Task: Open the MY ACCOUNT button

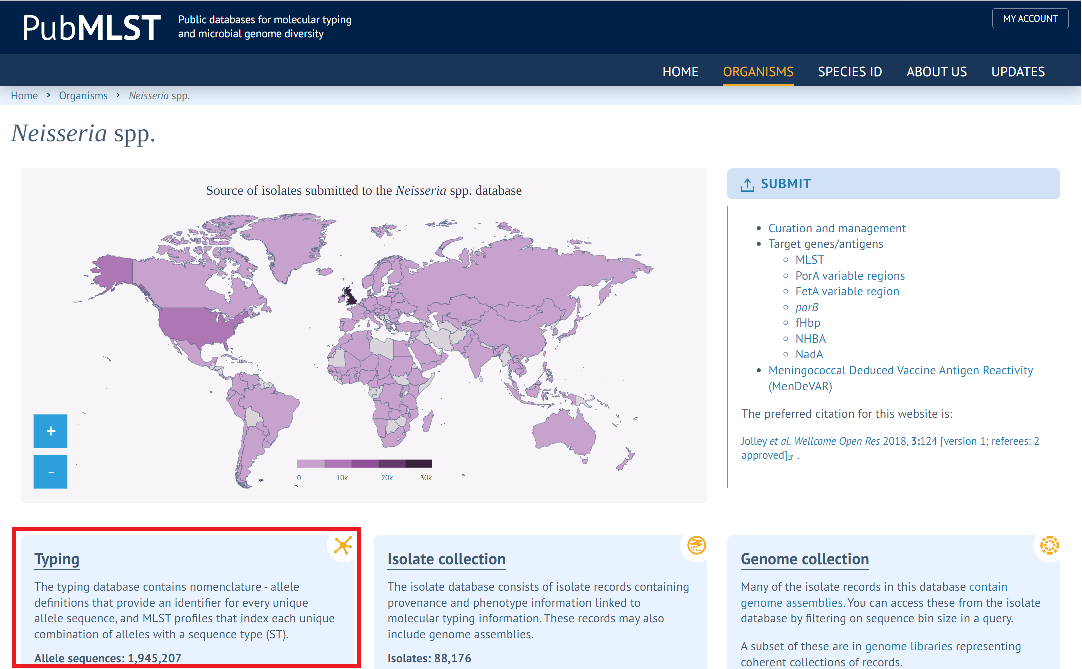Action: tap(1030, 18)
